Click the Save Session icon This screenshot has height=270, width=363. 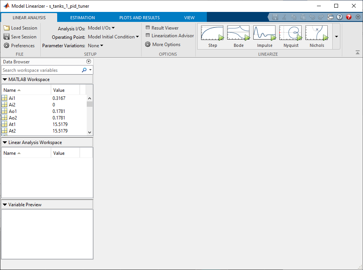pos(7,37)
